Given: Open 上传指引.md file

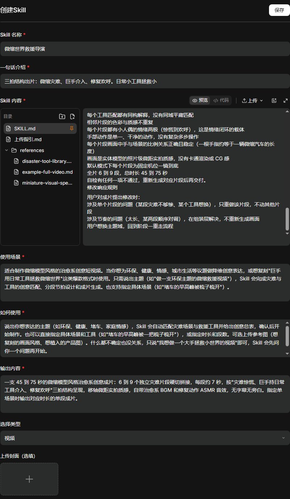Looking at the screenshot, I should [40, 139].
